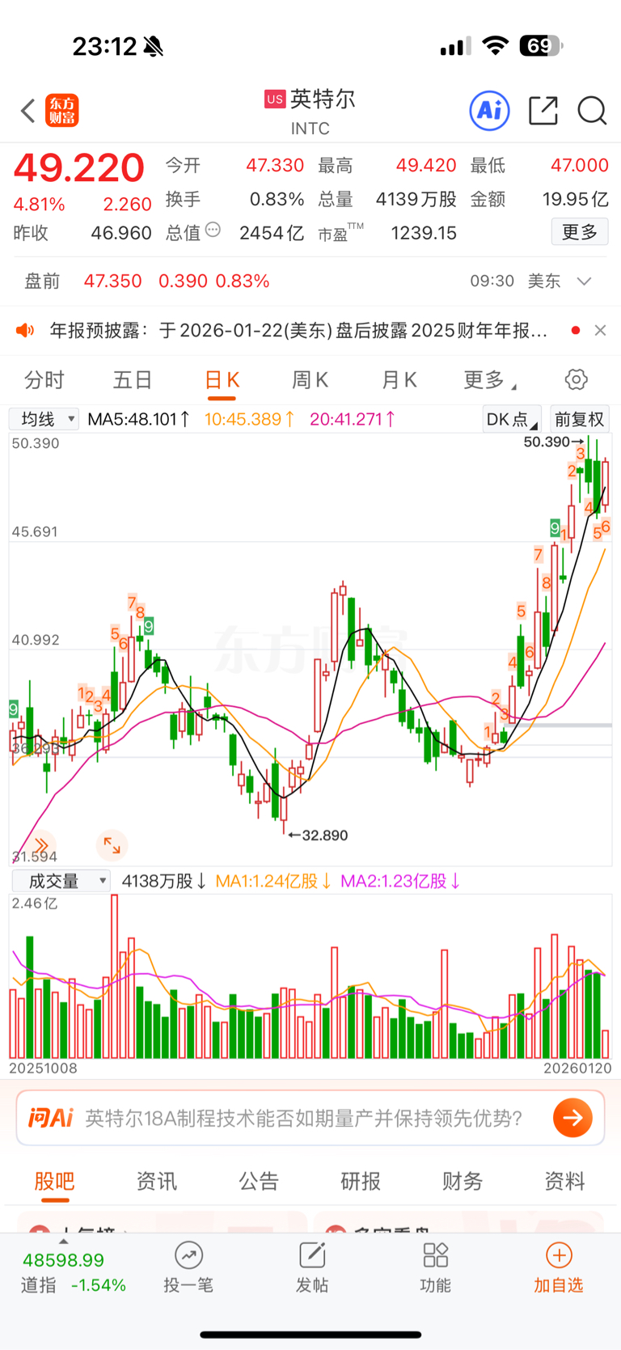Switch to 五日 chart tab
The width and height of the screenshot is (621, 1350).
133,379
